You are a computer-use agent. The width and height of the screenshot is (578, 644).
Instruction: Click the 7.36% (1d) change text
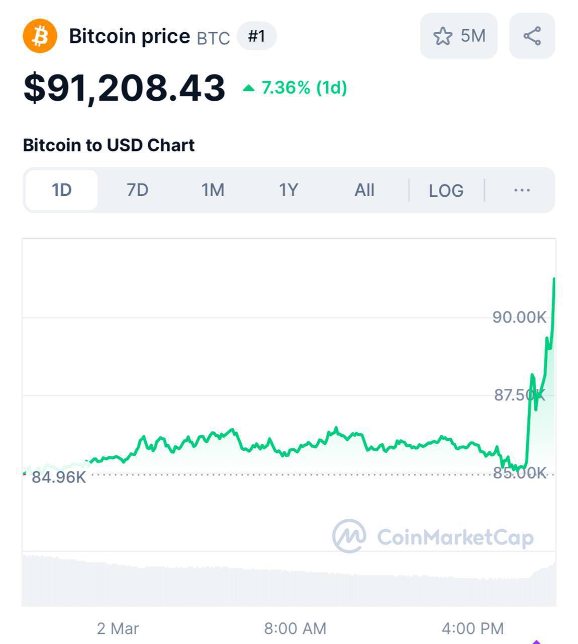(x=305, y=88)
